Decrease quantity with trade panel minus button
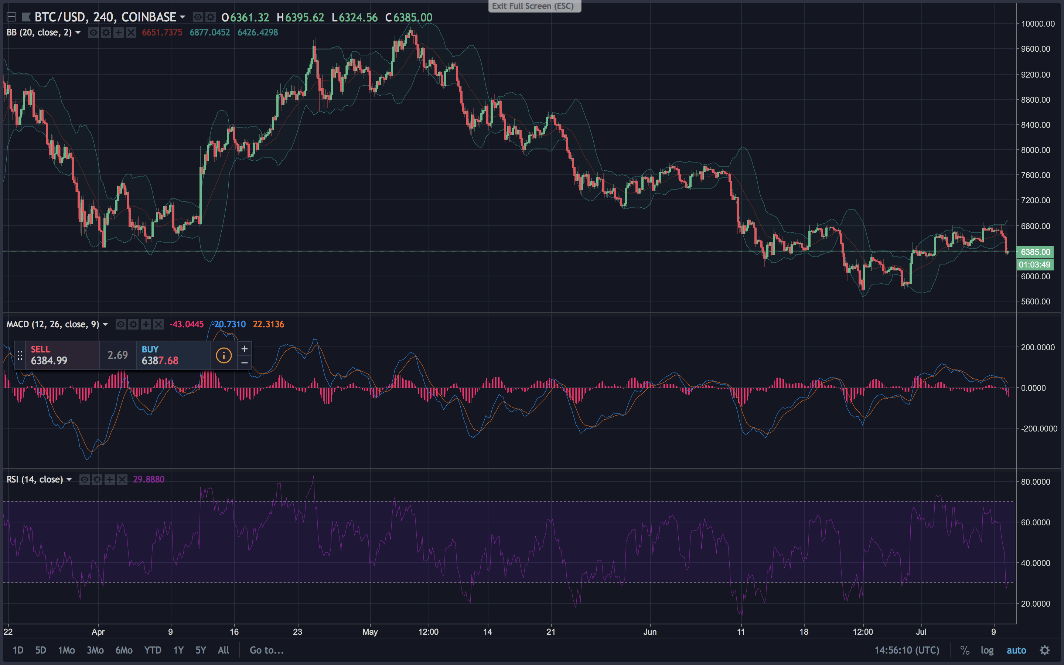Image resolution: width=1064 pixels, height=665 pixels. (x=245, y=362)
